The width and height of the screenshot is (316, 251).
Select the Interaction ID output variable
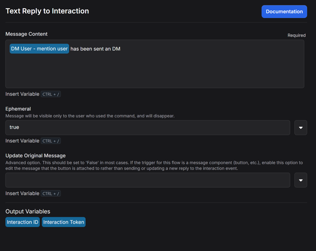pos(23,222)
